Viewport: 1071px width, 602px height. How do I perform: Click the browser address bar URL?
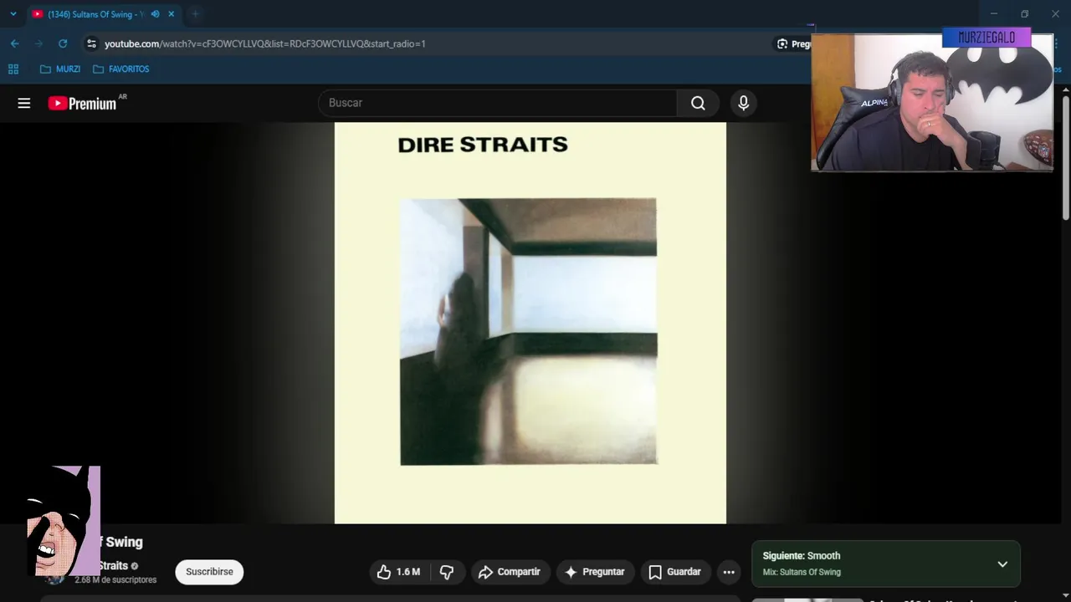tap(265, 43)
